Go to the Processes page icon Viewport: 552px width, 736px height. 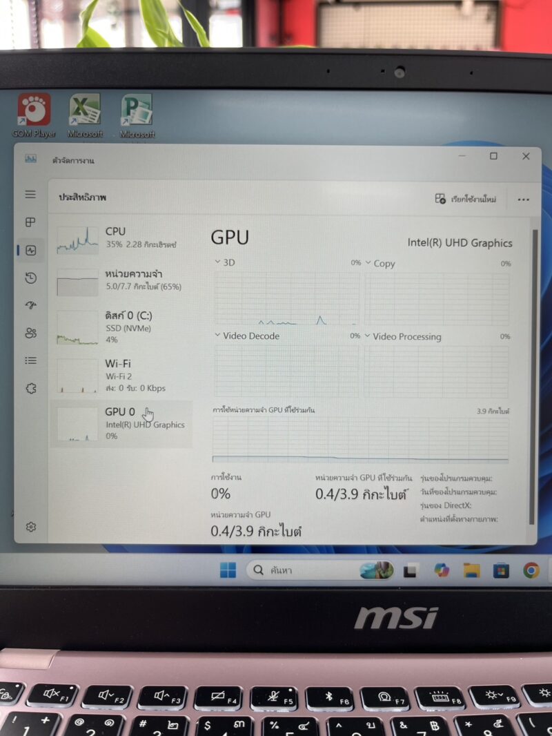[30, 222]
